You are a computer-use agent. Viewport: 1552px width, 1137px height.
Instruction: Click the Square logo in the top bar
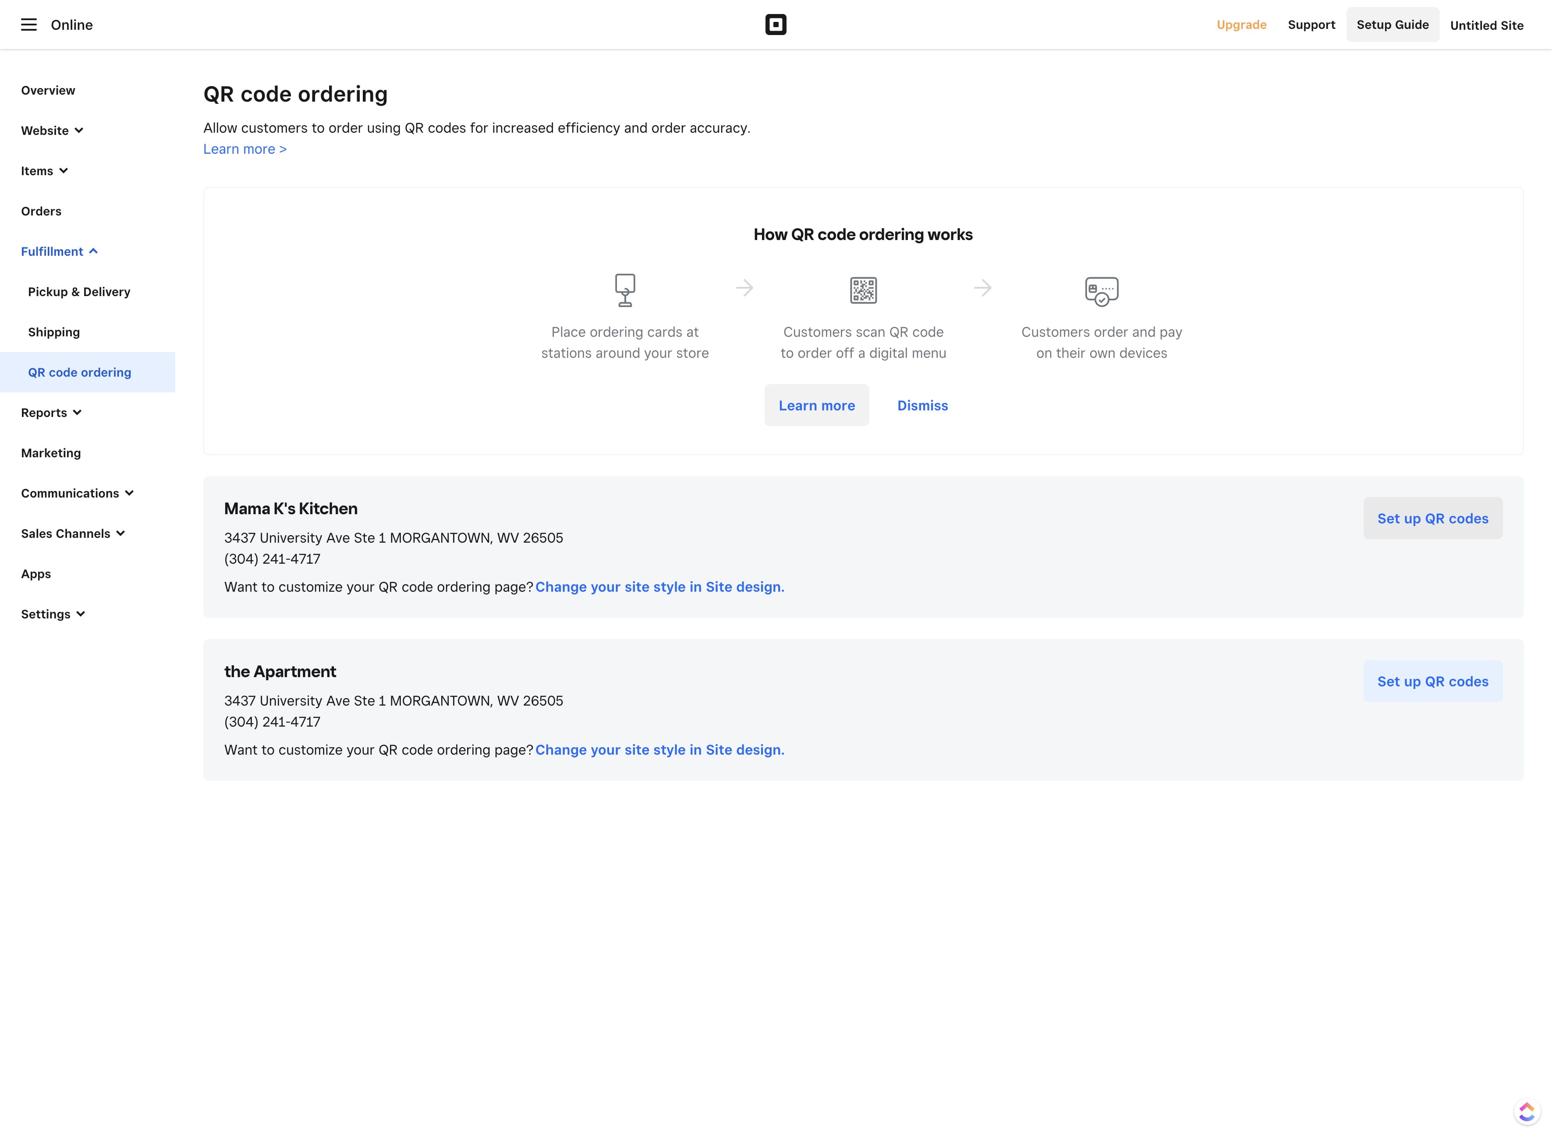pyautogui.click(x=776, y=24)
